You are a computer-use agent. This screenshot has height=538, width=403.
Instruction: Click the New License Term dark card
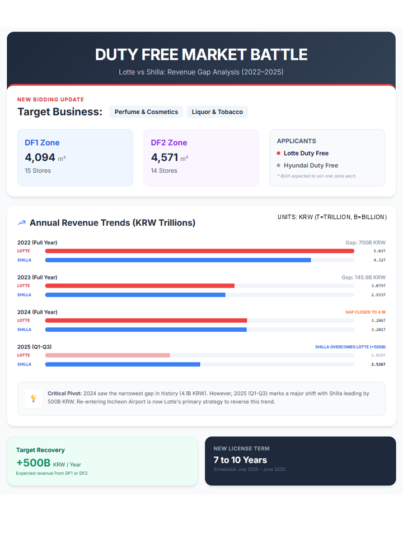[x=300, y=461]
